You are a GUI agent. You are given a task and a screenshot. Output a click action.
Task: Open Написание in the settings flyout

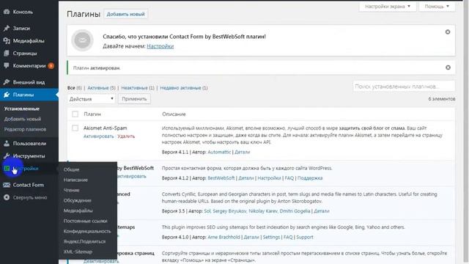coord(75,180)
